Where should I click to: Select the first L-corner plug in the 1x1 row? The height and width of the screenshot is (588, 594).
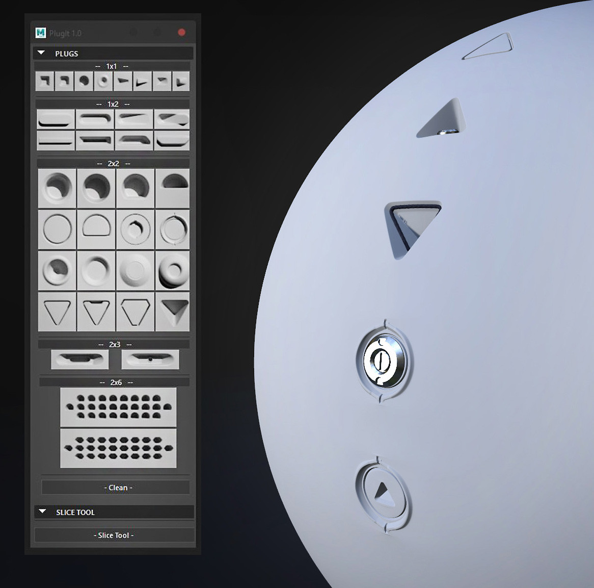(44, 81)
